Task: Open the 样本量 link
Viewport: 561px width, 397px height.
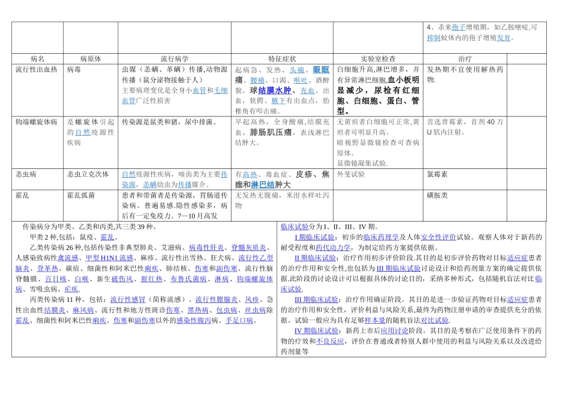Action: [375, 320]
